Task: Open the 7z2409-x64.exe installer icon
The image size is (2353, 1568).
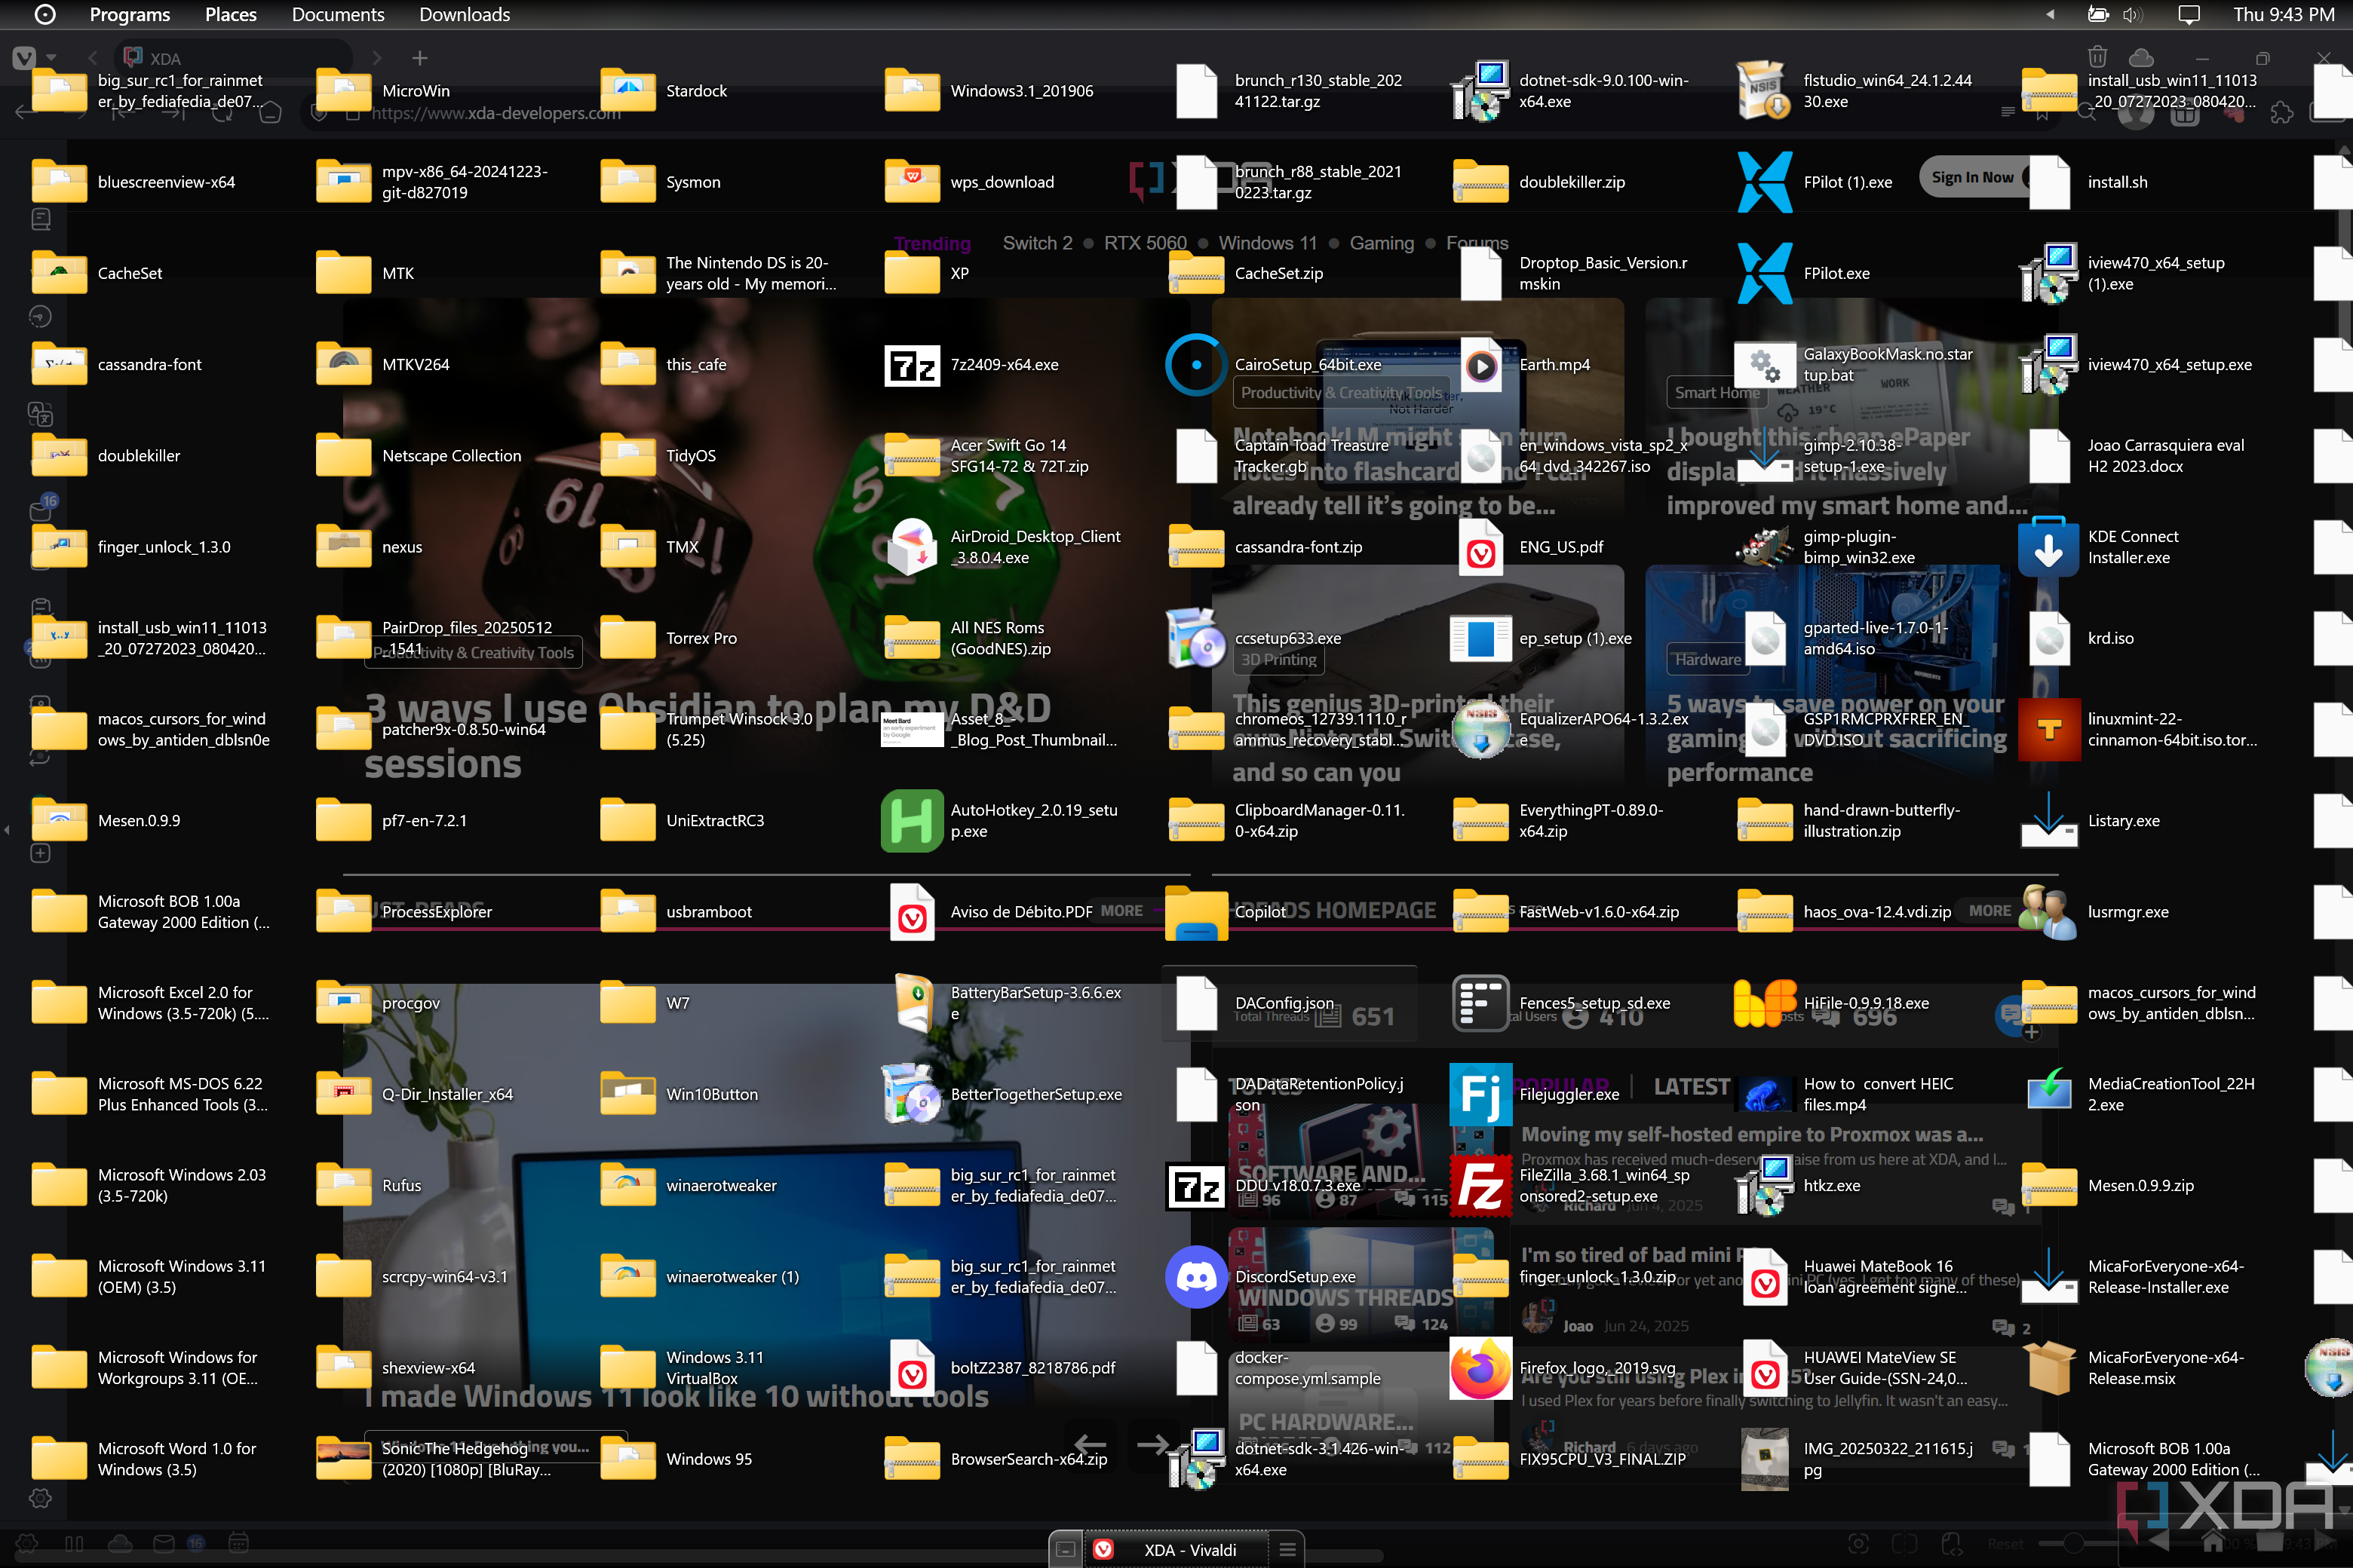Action: click(x=911, y=365)
